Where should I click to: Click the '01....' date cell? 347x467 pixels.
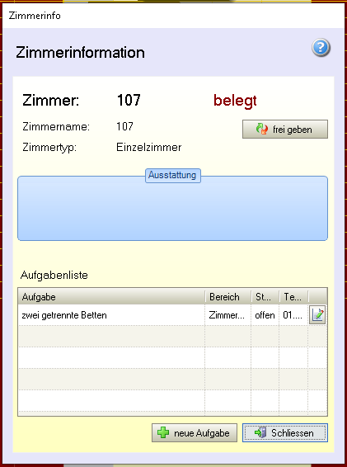[293, 315]
